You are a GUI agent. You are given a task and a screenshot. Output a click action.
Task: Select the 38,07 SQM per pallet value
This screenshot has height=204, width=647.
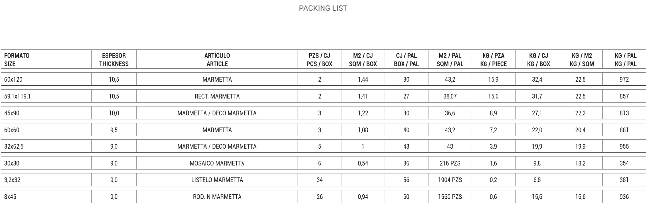450,97
